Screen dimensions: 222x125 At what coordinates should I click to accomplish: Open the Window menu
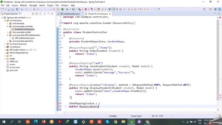[65, 5]
